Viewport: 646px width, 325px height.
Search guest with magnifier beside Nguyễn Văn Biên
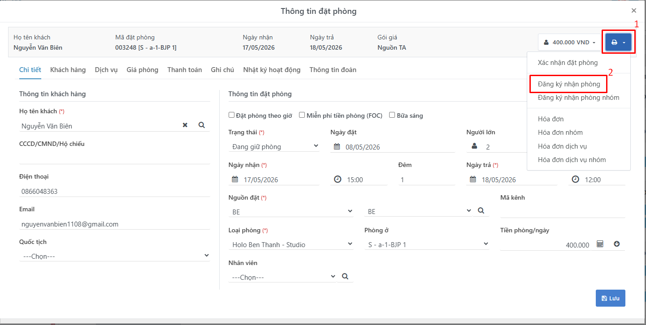[x=202, y=125]
